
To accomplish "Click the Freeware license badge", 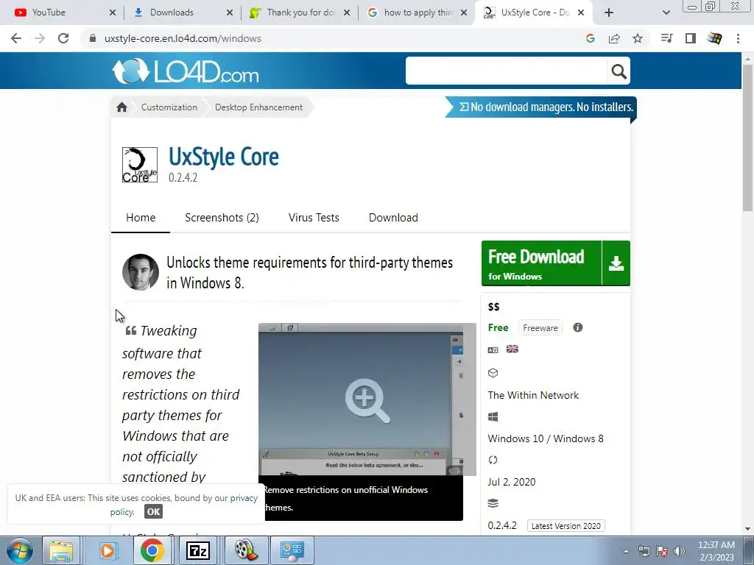I will [540, 327].
